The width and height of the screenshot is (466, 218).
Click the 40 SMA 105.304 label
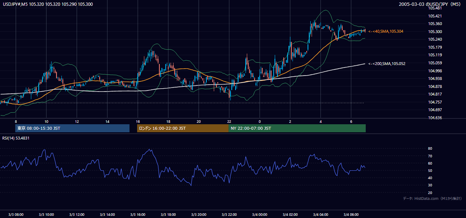click(x=386, y=32)
